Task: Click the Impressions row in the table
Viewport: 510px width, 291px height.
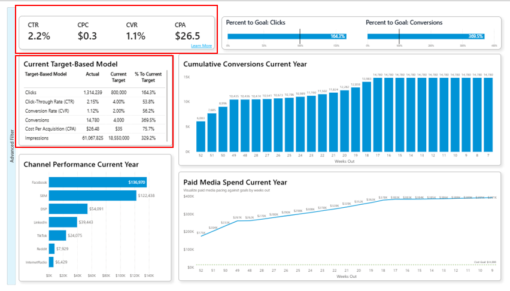Action: 90,138
